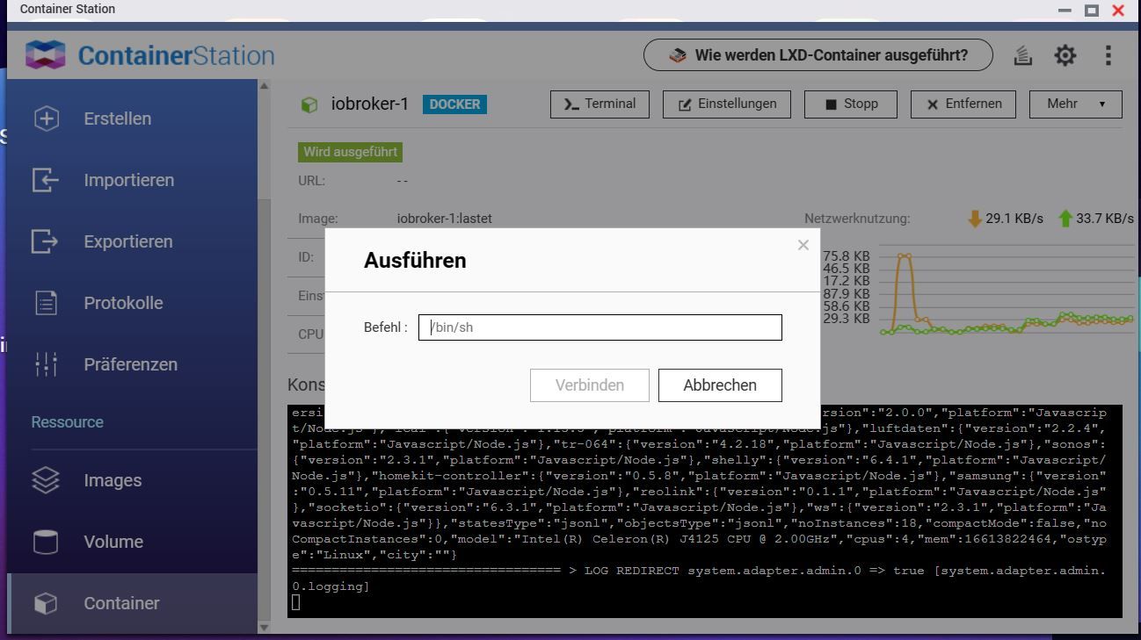
Task: Click the green iobroker-1 container icon
Action: pos(309,104)
